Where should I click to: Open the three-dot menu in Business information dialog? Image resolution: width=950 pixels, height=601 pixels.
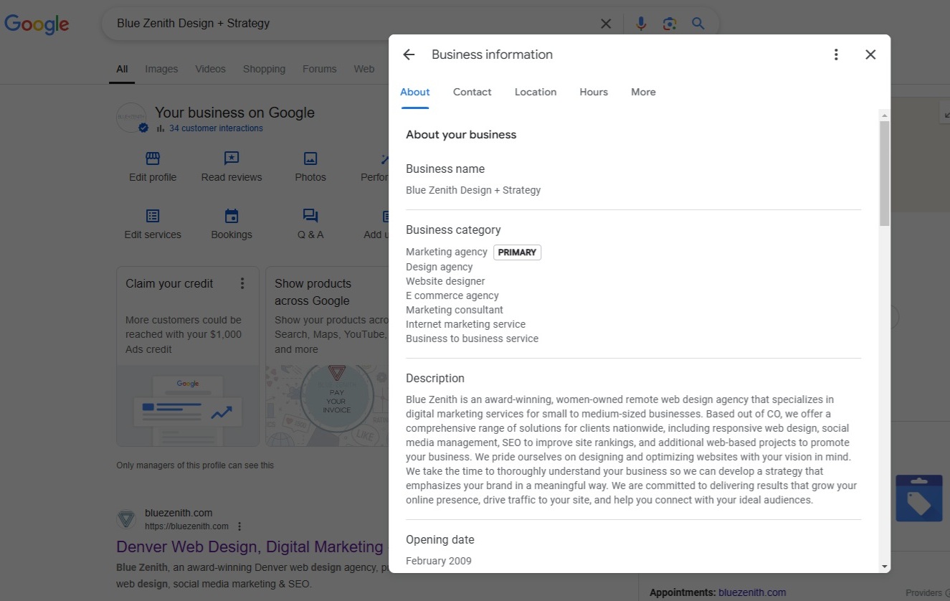(x=836, y=55)
